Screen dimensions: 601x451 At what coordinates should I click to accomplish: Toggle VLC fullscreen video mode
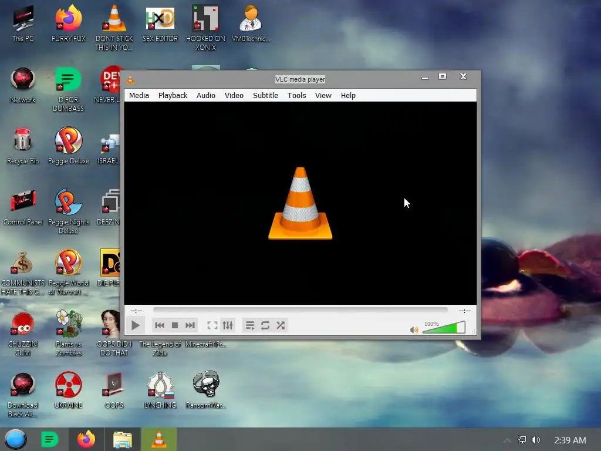click(x=212, y=325)
